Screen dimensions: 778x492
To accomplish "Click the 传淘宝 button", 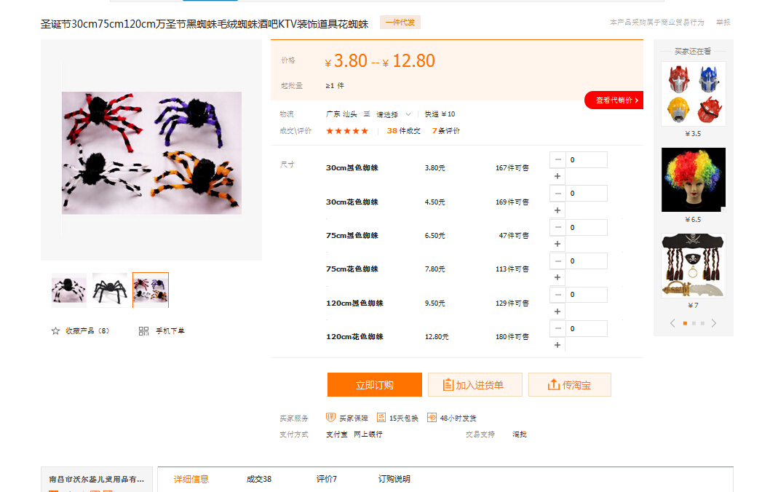I will 569,385.
